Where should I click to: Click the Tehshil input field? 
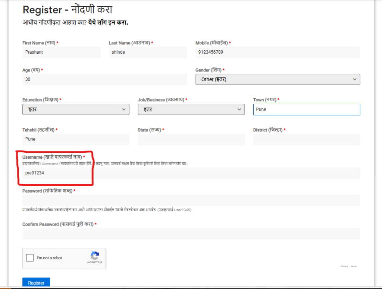click(76, 139)
